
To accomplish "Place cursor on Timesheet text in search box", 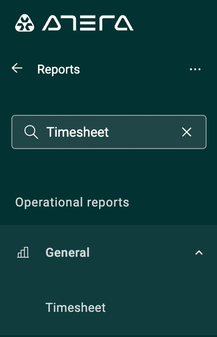I will point(78,132).
